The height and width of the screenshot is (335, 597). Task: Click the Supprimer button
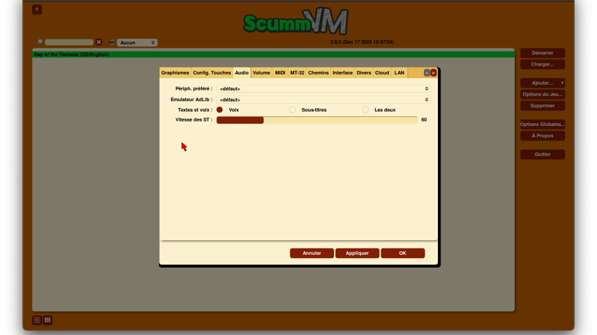pos(542,106)
